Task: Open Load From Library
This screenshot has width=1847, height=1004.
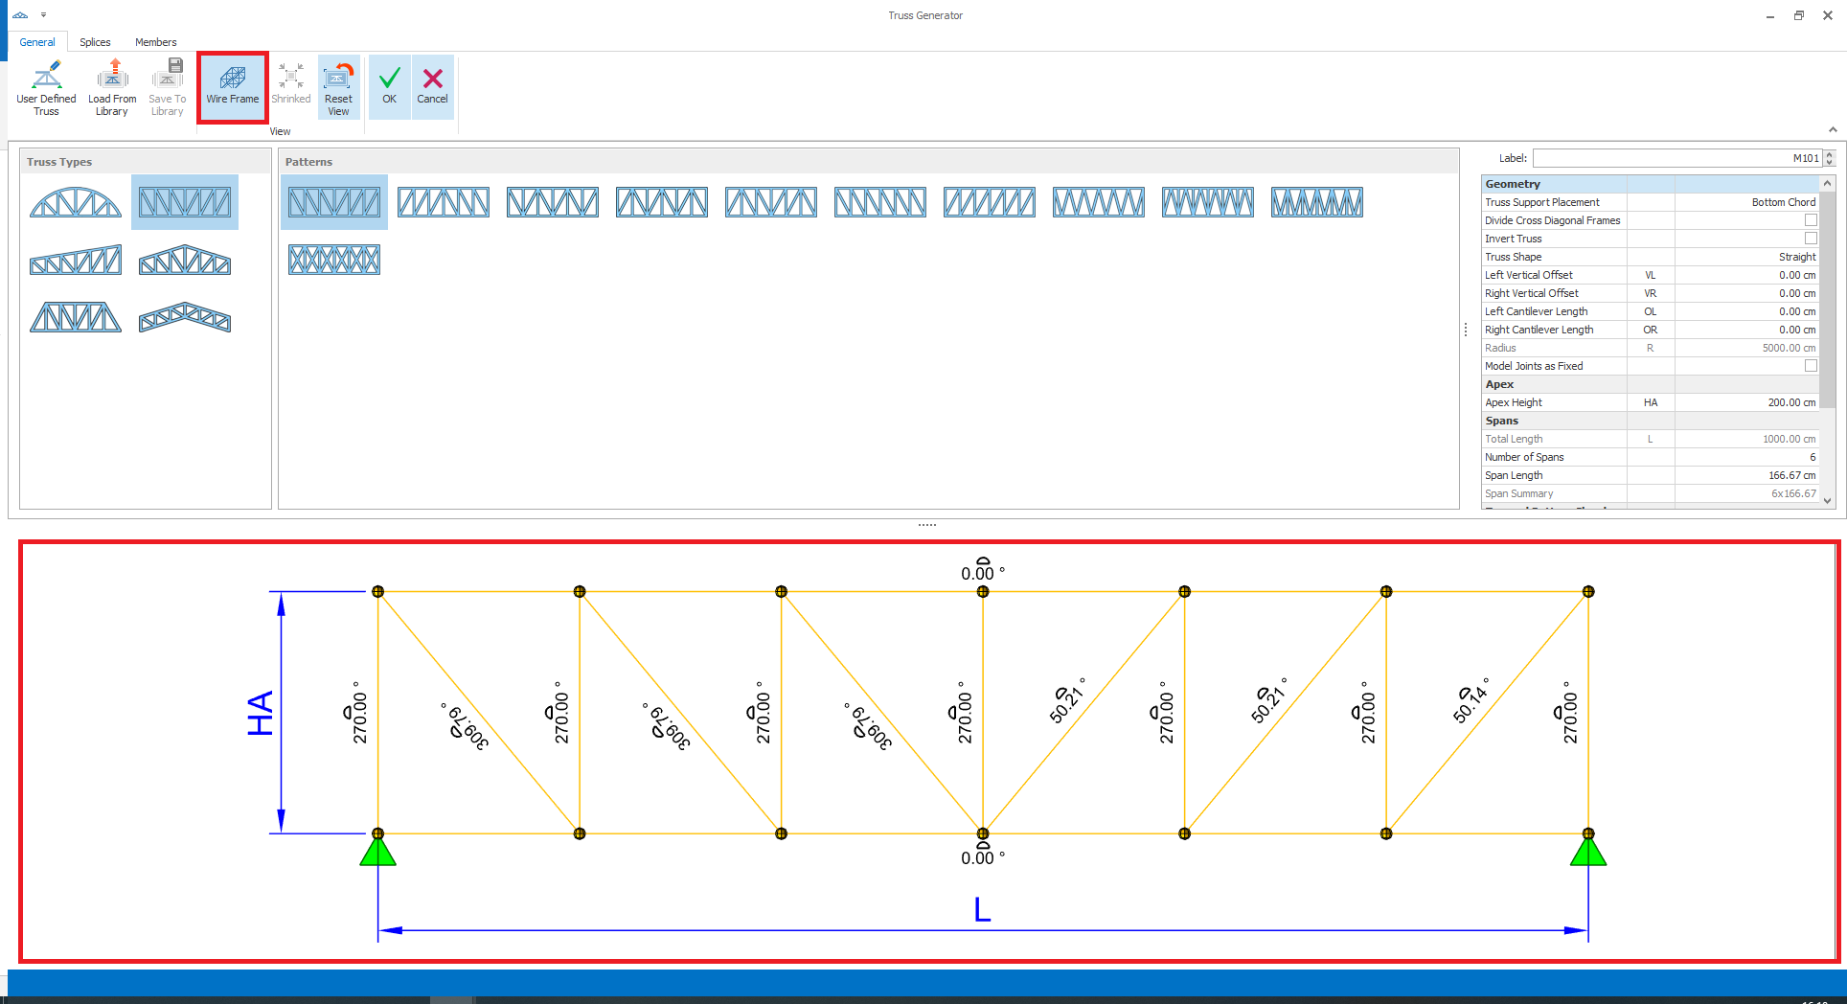Action: point(111,86)
